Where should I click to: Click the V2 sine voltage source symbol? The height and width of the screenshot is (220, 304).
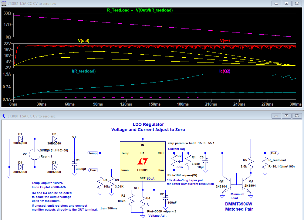(35, 154)
